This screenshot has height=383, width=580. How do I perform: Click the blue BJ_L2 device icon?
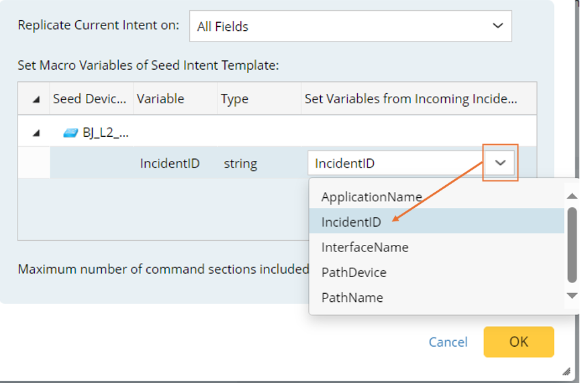(x=70, y=133)
